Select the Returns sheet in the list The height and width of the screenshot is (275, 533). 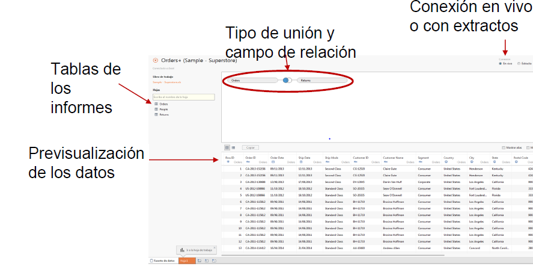(x=164, y=115)
